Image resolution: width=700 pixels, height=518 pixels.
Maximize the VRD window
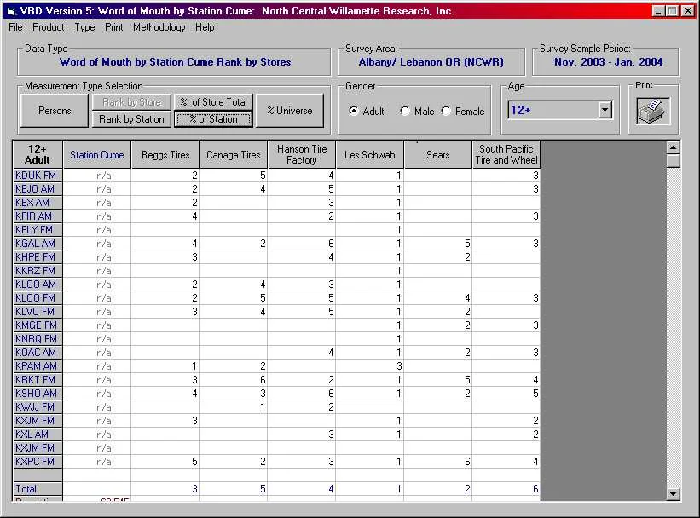click(x=672, y=11)
